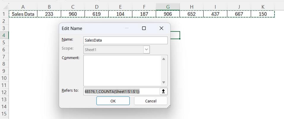
Task: Click column G header
Action: pyautogui.click(x=168, y=7)
